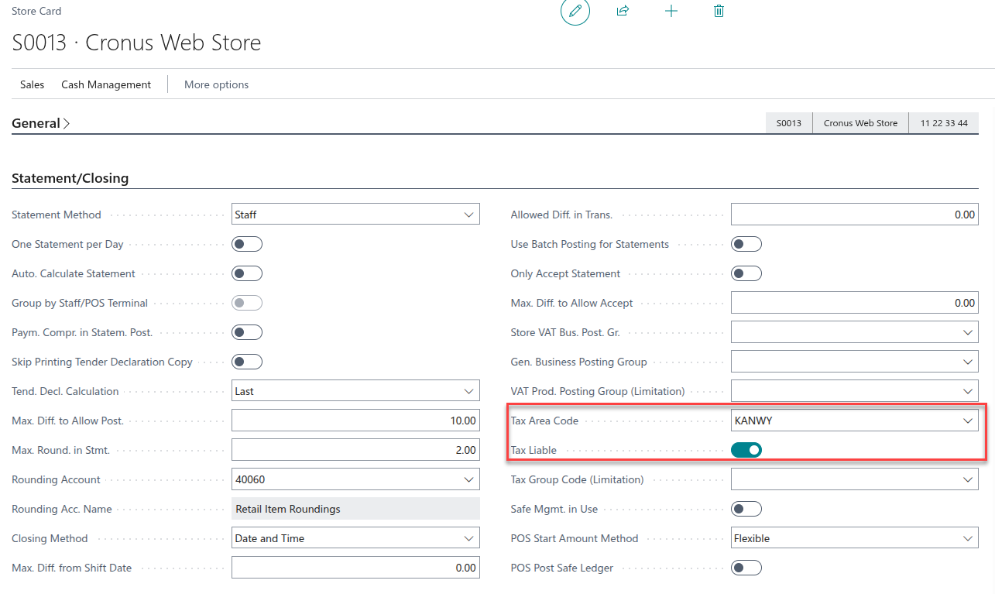Click More options
The height and width of the screenshot is (594, 995).
tap(216, 84)
